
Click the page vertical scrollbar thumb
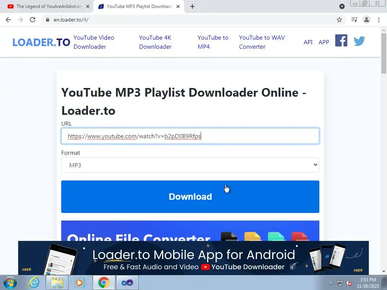(x=384, y=53)
